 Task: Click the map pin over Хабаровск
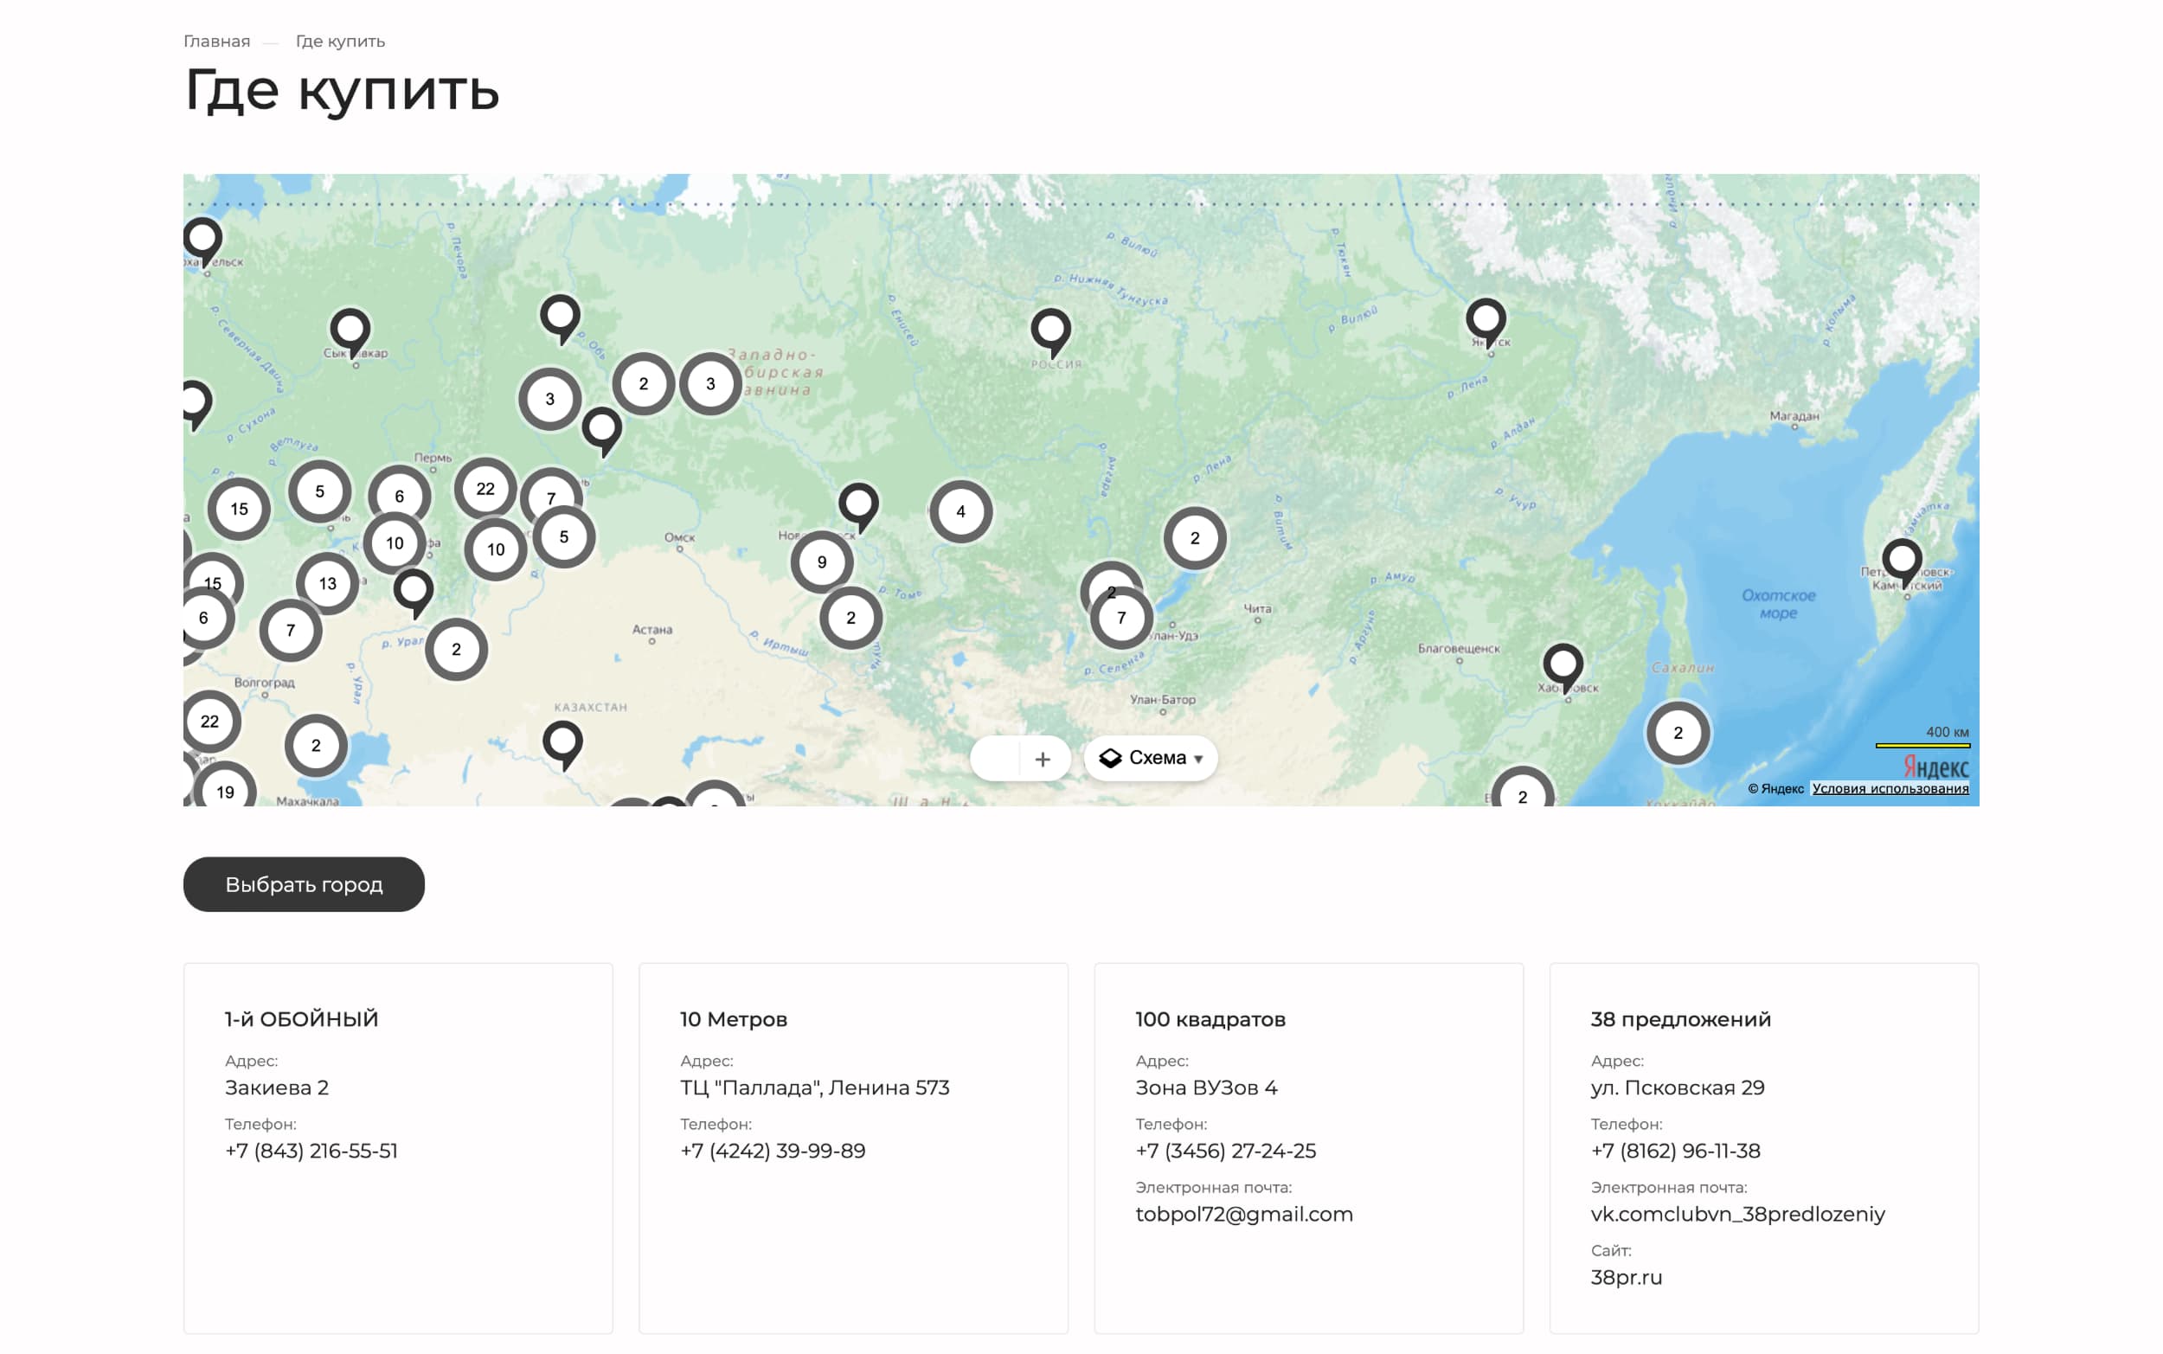pyautogui.click(x=1563, y=664)
